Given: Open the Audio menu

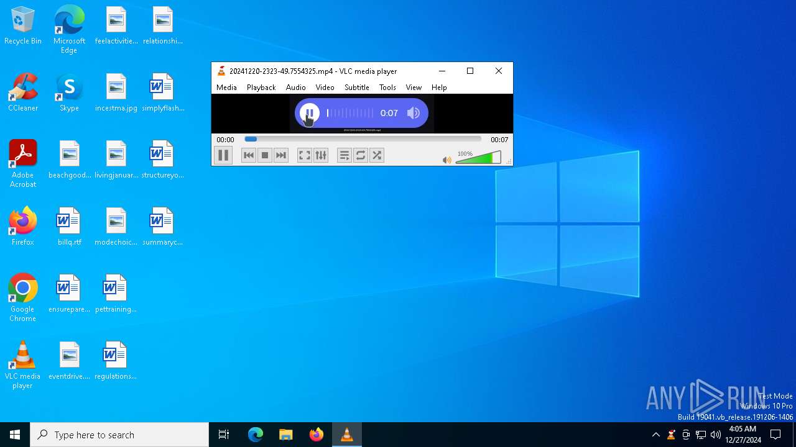Looking at the screenshot, I should 296,88.
